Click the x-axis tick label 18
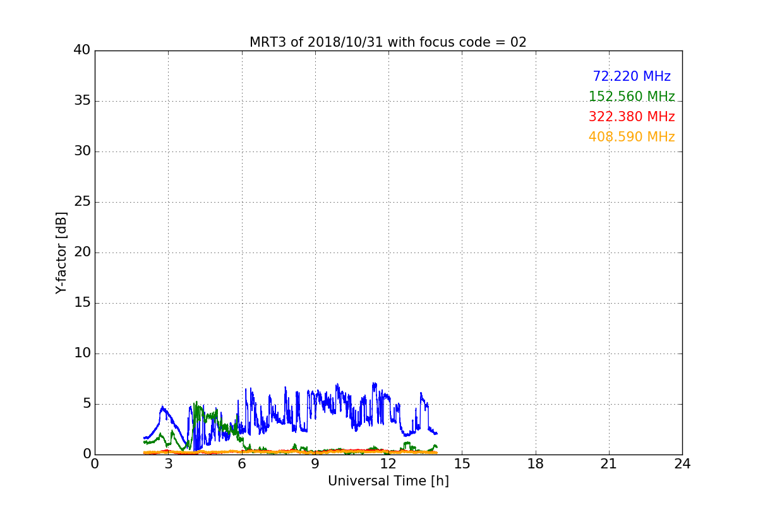 click(x=536, y=464)
